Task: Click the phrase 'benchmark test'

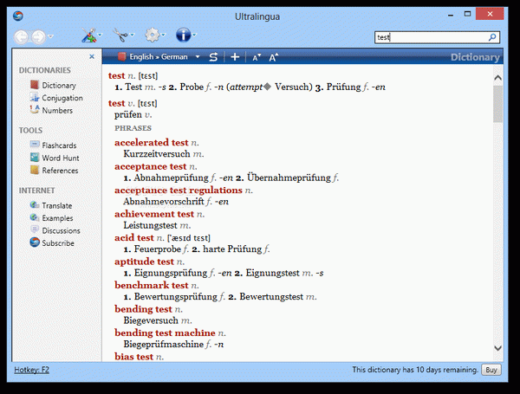Action: click(152, 285)
